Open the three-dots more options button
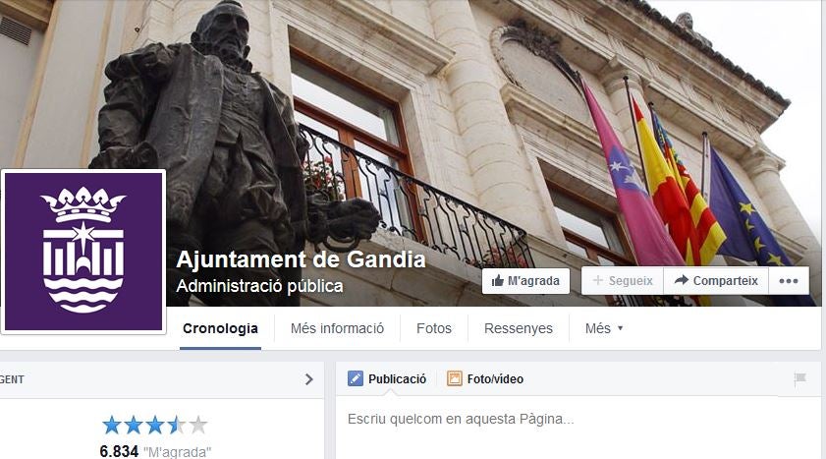826x459 pixels. [x=788, y=281]
